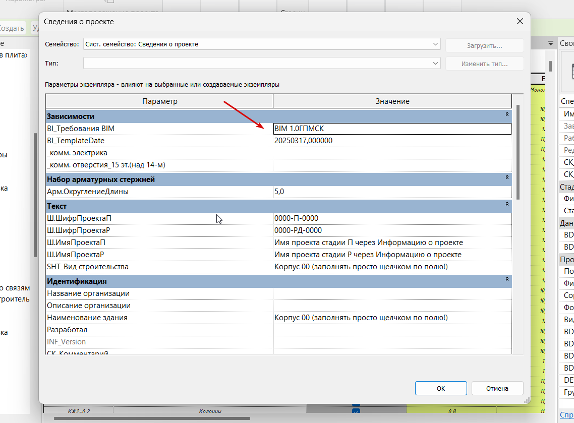Click the _комм. отверстия_15 эт. parameter row
This screenshot has width=574, height=423.
click(x=278, y=165)
